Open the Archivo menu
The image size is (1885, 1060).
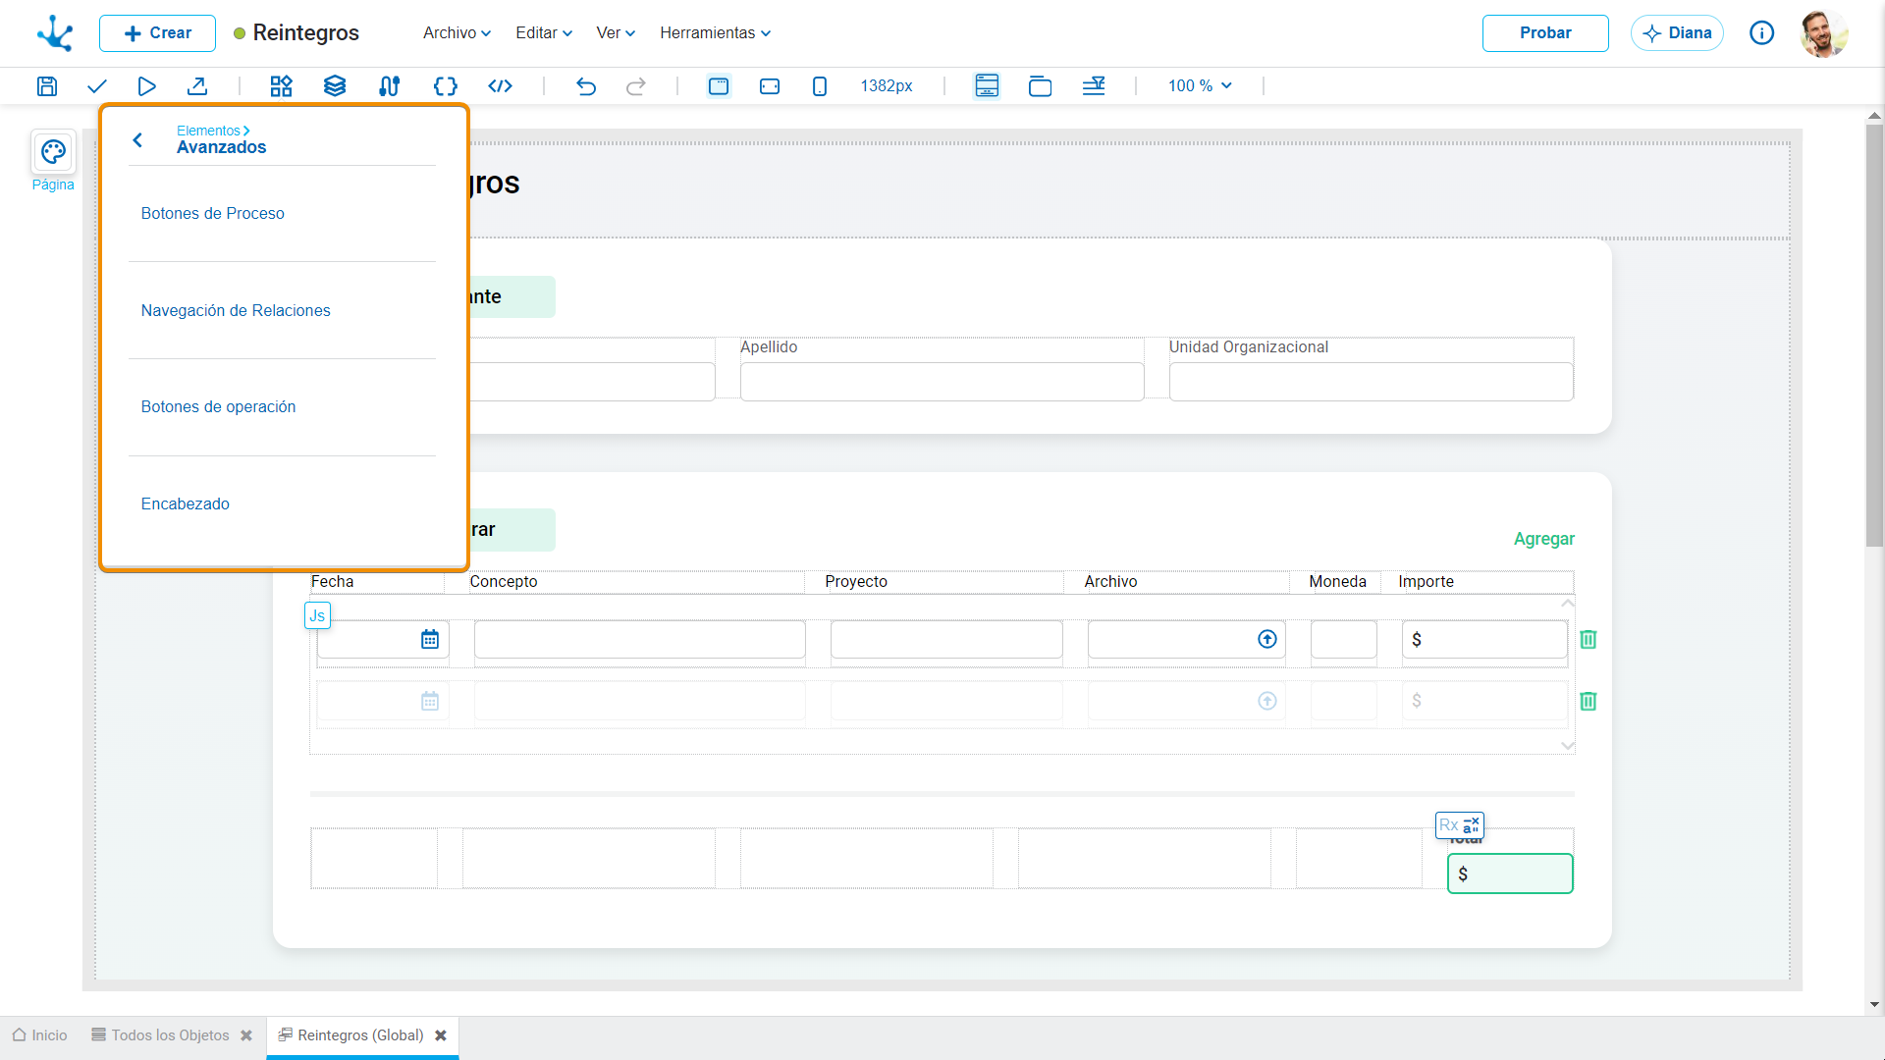pyautogui.click(x=457, y=32)
